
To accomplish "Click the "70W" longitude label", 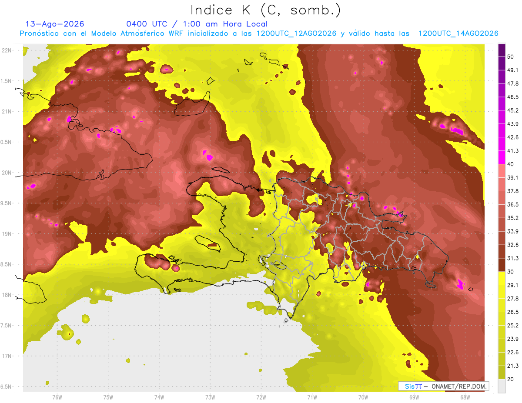I will click(x=363, y=397).
